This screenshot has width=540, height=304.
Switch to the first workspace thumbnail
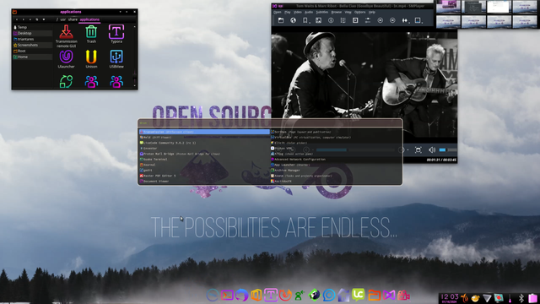pyautogui.click(x=448, y=7)
